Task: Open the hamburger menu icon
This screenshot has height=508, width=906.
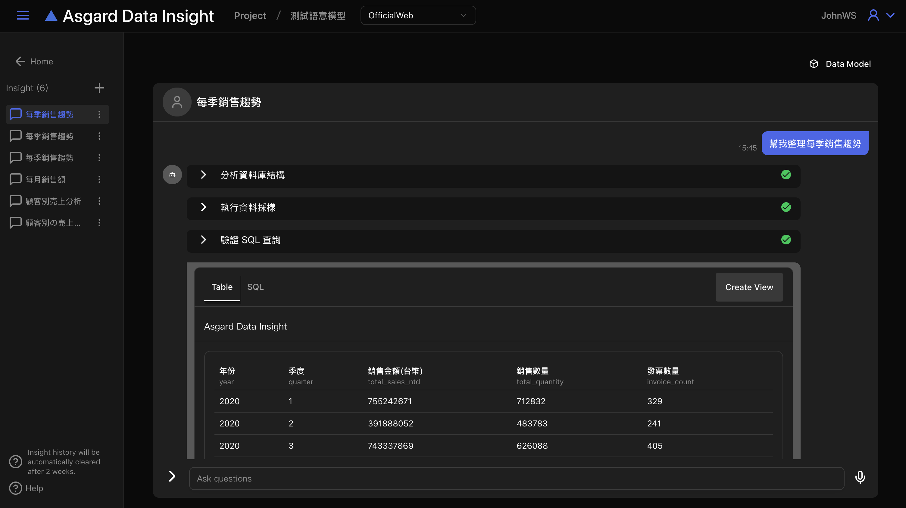Action: 23,15
